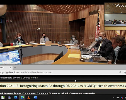Image resolution: width=126 pixels, height=100 pixels.
Task: Click the zoom magnifier in address bar
Action: click(x=120, y=72)
